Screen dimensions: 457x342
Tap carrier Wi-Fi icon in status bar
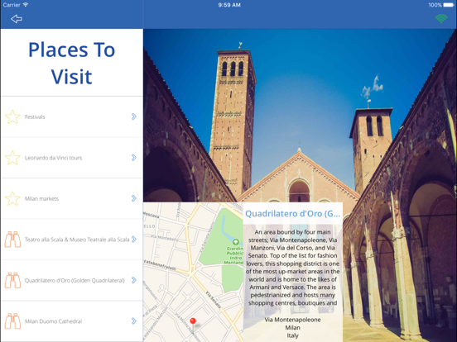coord(26,5)
